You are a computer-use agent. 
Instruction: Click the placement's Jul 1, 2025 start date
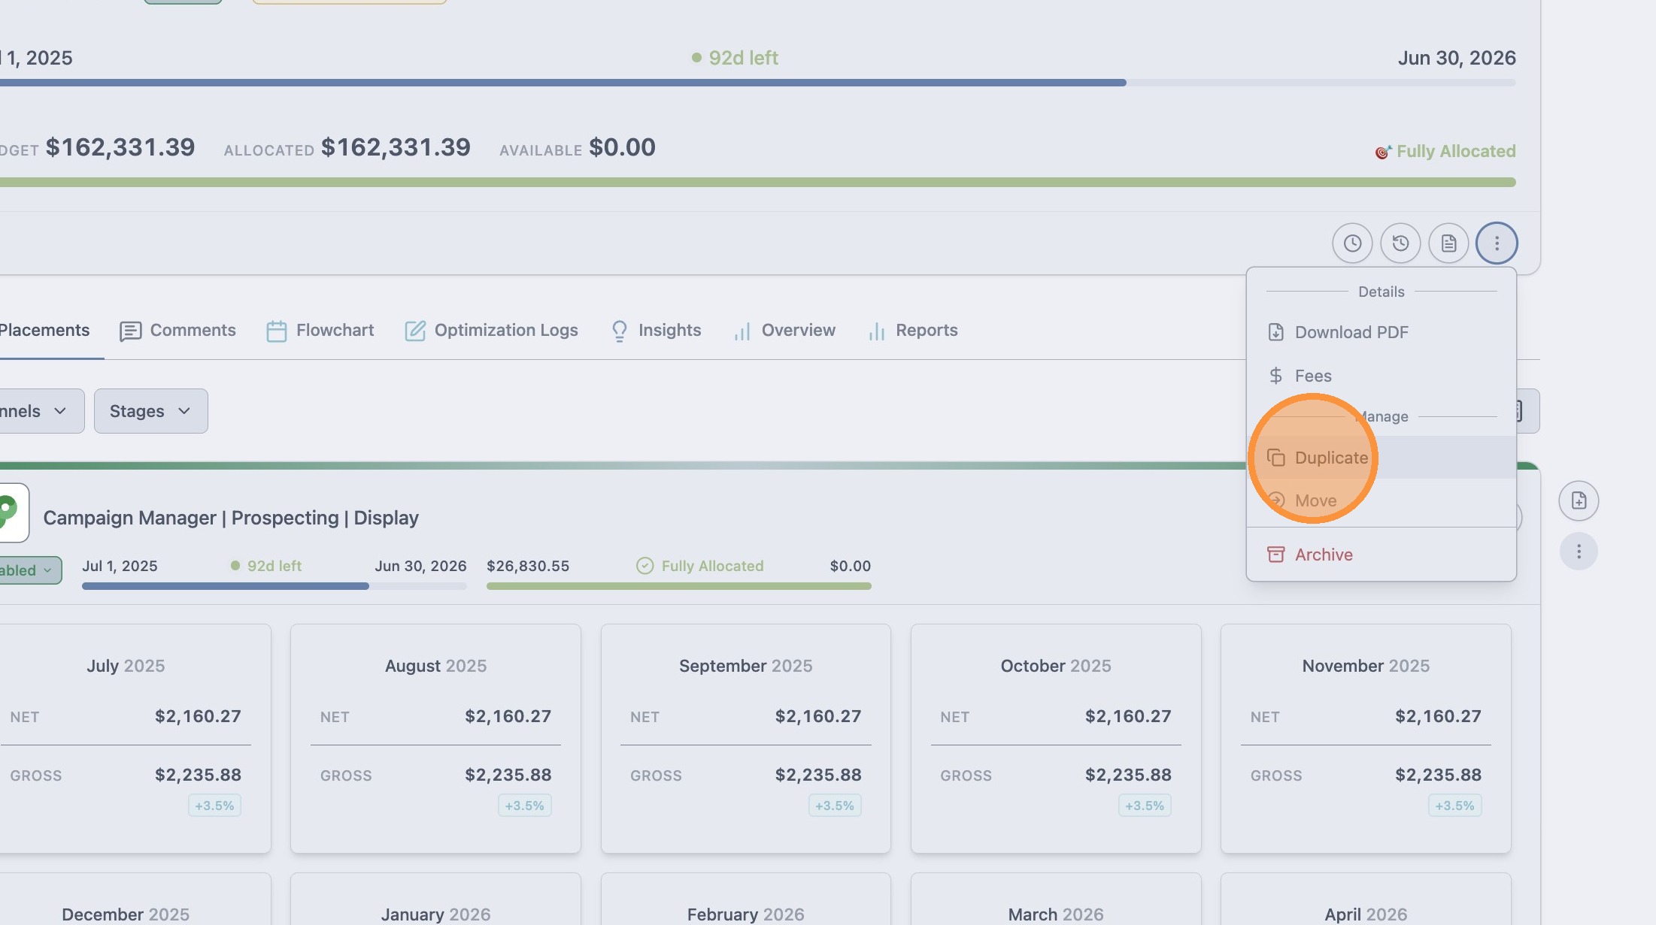tap(120, 566)
